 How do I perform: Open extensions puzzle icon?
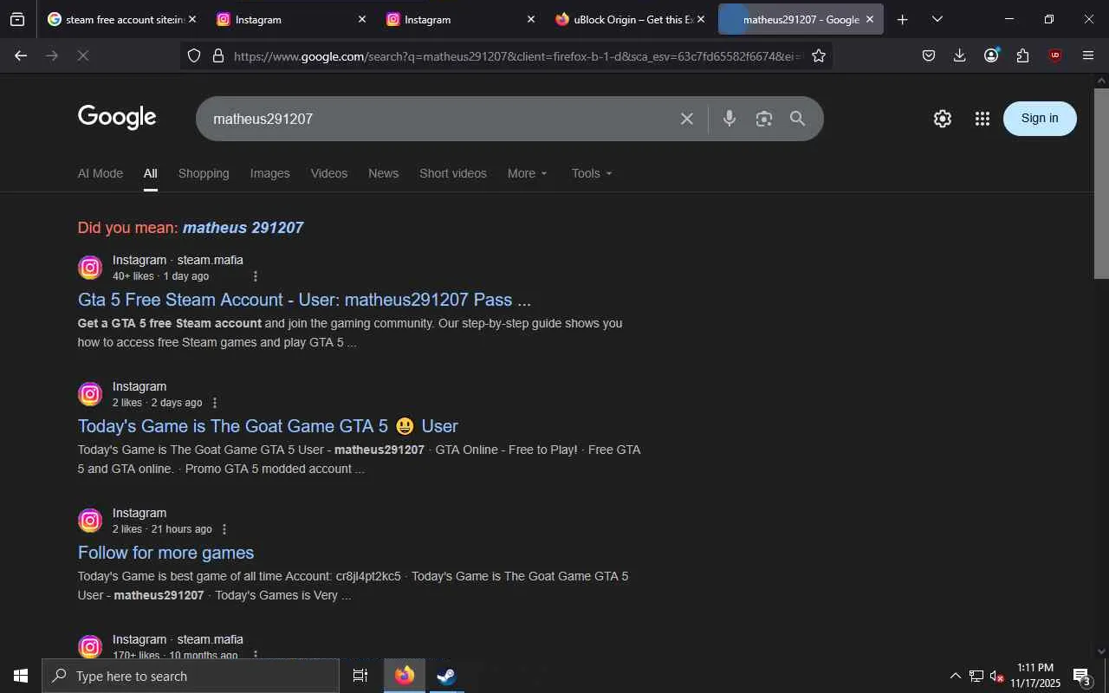(1023, 55)
